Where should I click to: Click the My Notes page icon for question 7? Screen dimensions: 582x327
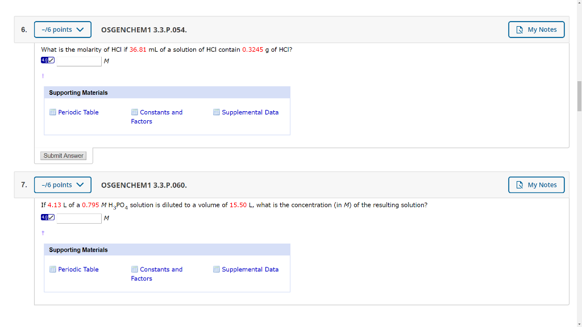(x=519, y=185)
